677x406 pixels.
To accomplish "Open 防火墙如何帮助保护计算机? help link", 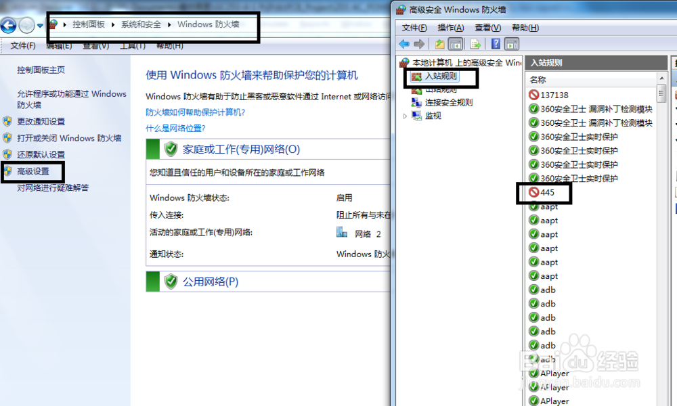I will pyautogui.click(x=195, y=112).
